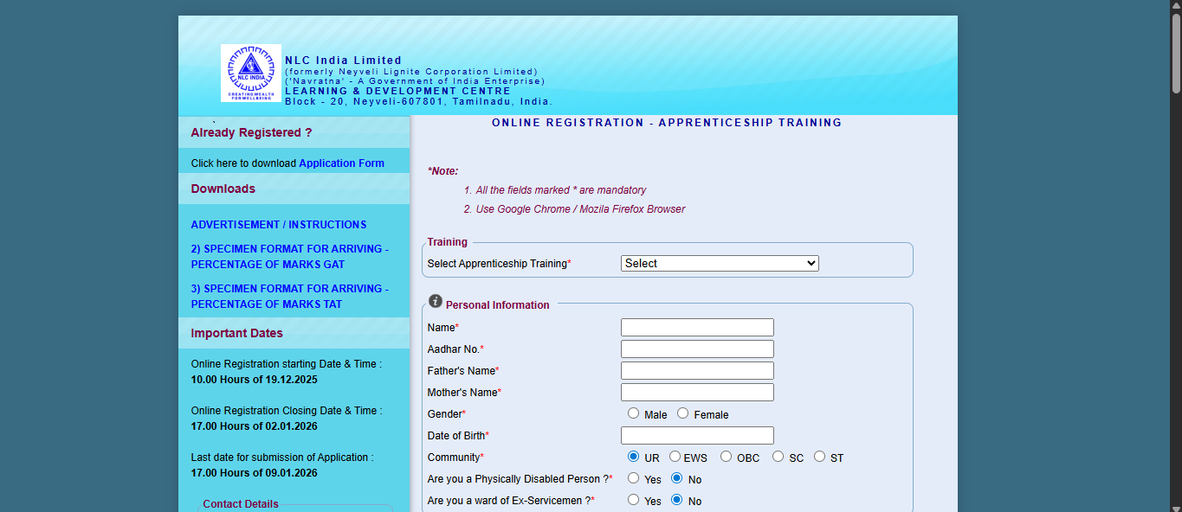Expand the Downloads section

[x=221, y=188]
